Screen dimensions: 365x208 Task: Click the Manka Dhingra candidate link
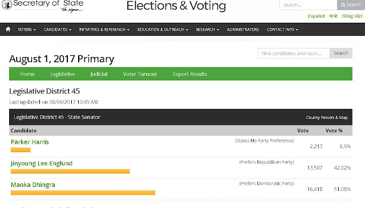[x=33, y=185]
